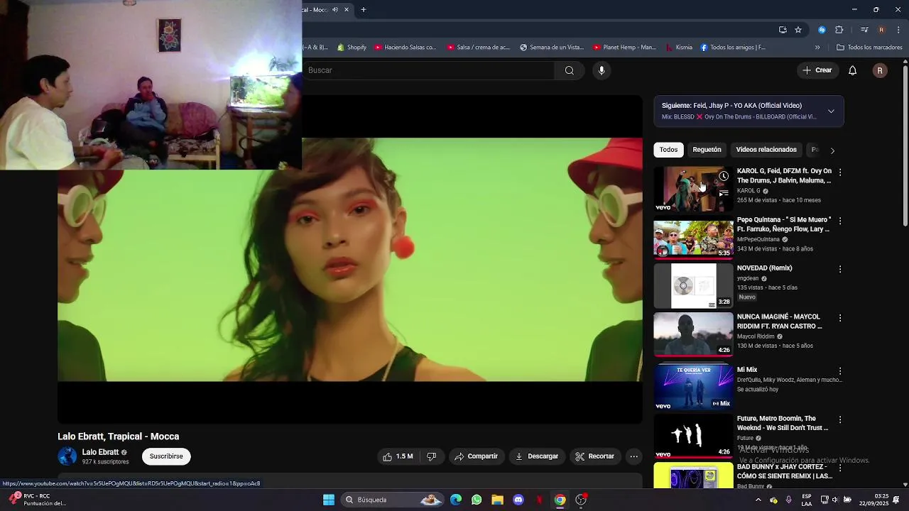Open the Kismia bookmark
This screenshot has width=909, height=511.
[x=678, y=48]
